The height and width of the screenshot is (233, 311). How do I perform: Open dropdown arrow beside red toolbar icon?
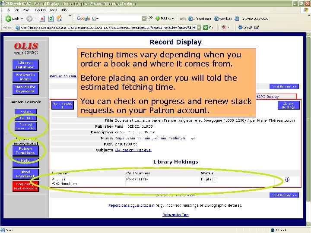[228, 27]
